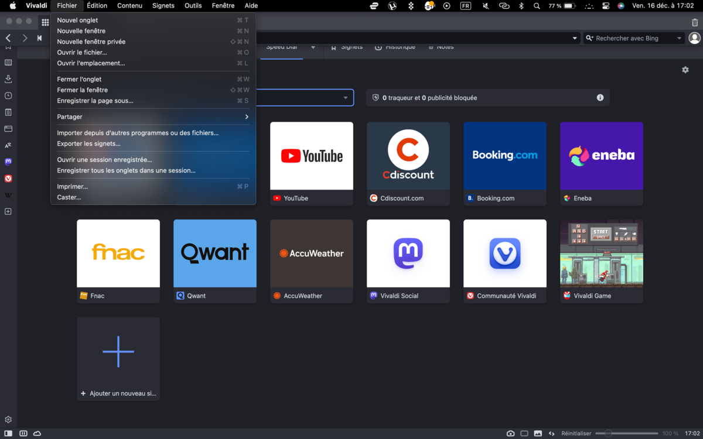Open settings gear at bottom of sidebar
The height and width of the screenshot is (439, 703).
tap(8, 420)
